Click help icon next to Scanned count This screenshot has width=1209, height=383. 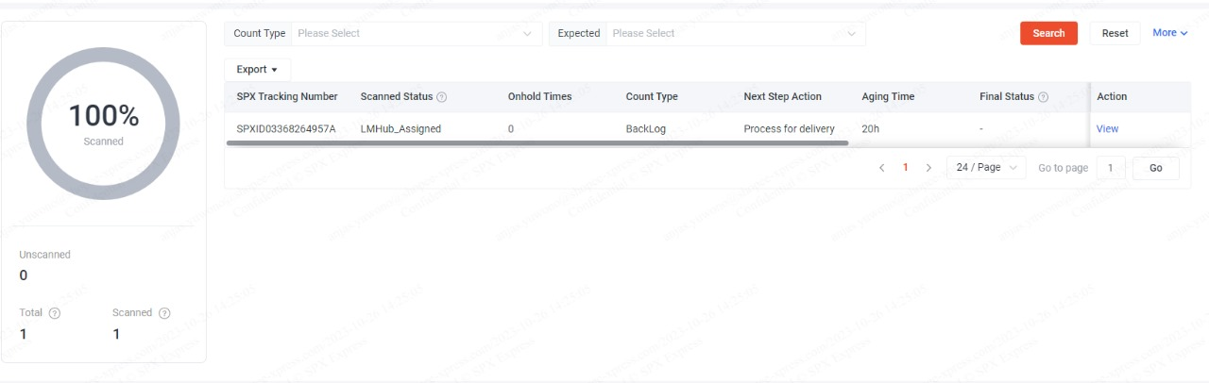click(x=164, y=313)
